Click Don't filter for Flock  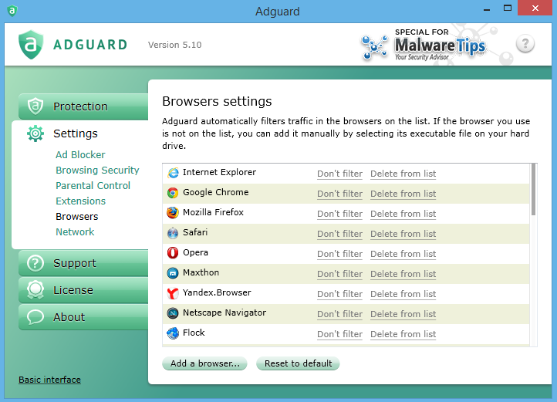[339, 334]
